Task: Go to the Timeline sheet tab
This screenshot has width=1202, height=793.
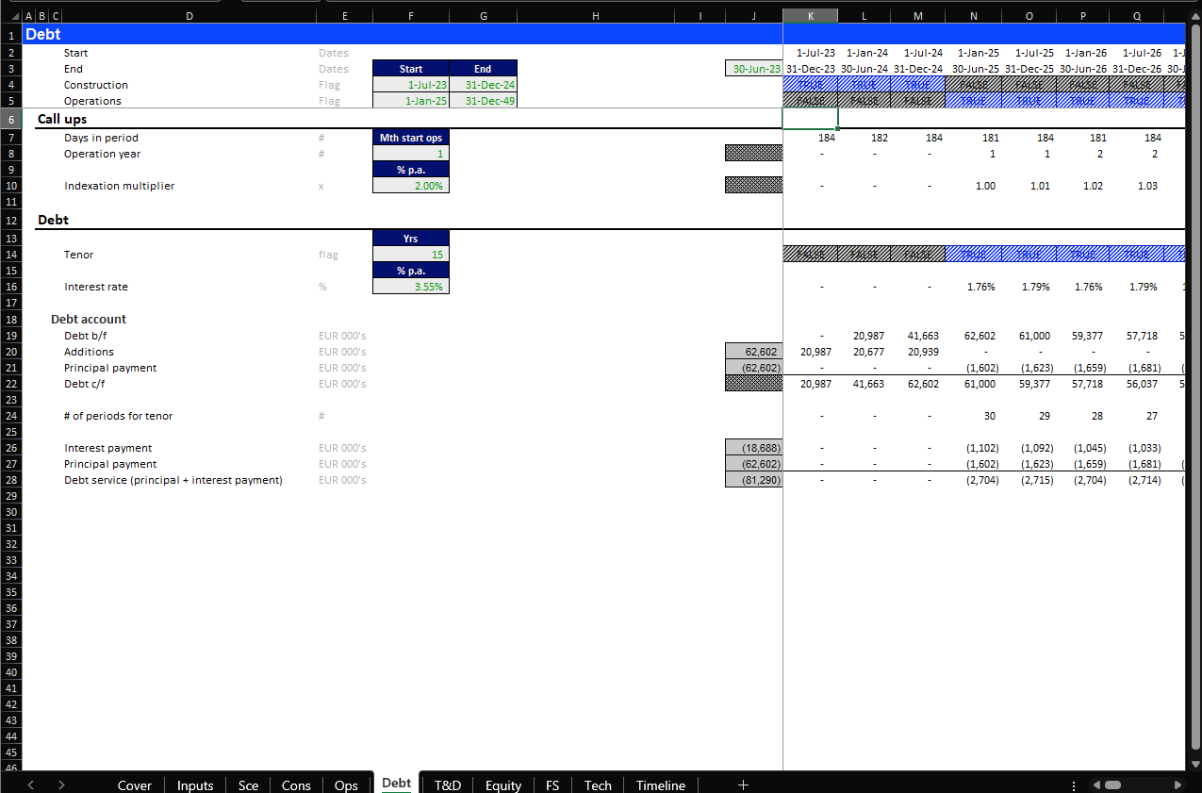Action: (x=660, y=785)
